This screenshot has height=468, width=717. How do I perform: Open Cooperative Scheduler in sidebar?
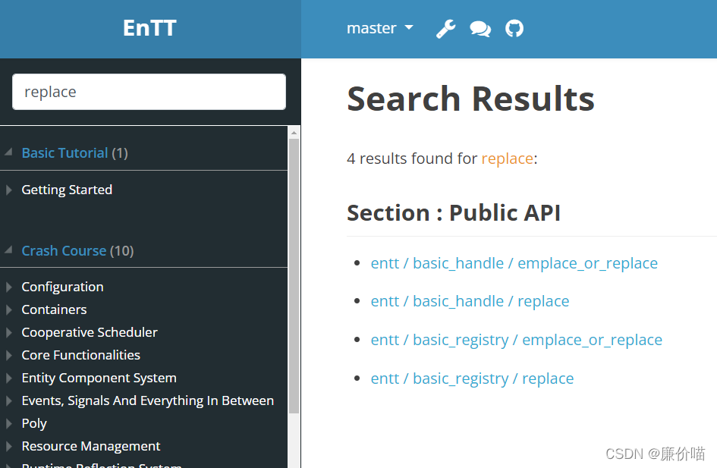[90, 332]
